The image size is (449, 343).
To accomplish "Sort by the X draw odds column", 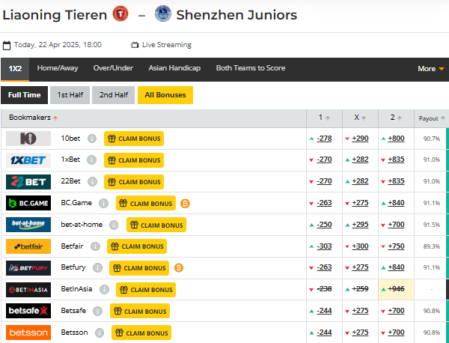I will [360, 118].
